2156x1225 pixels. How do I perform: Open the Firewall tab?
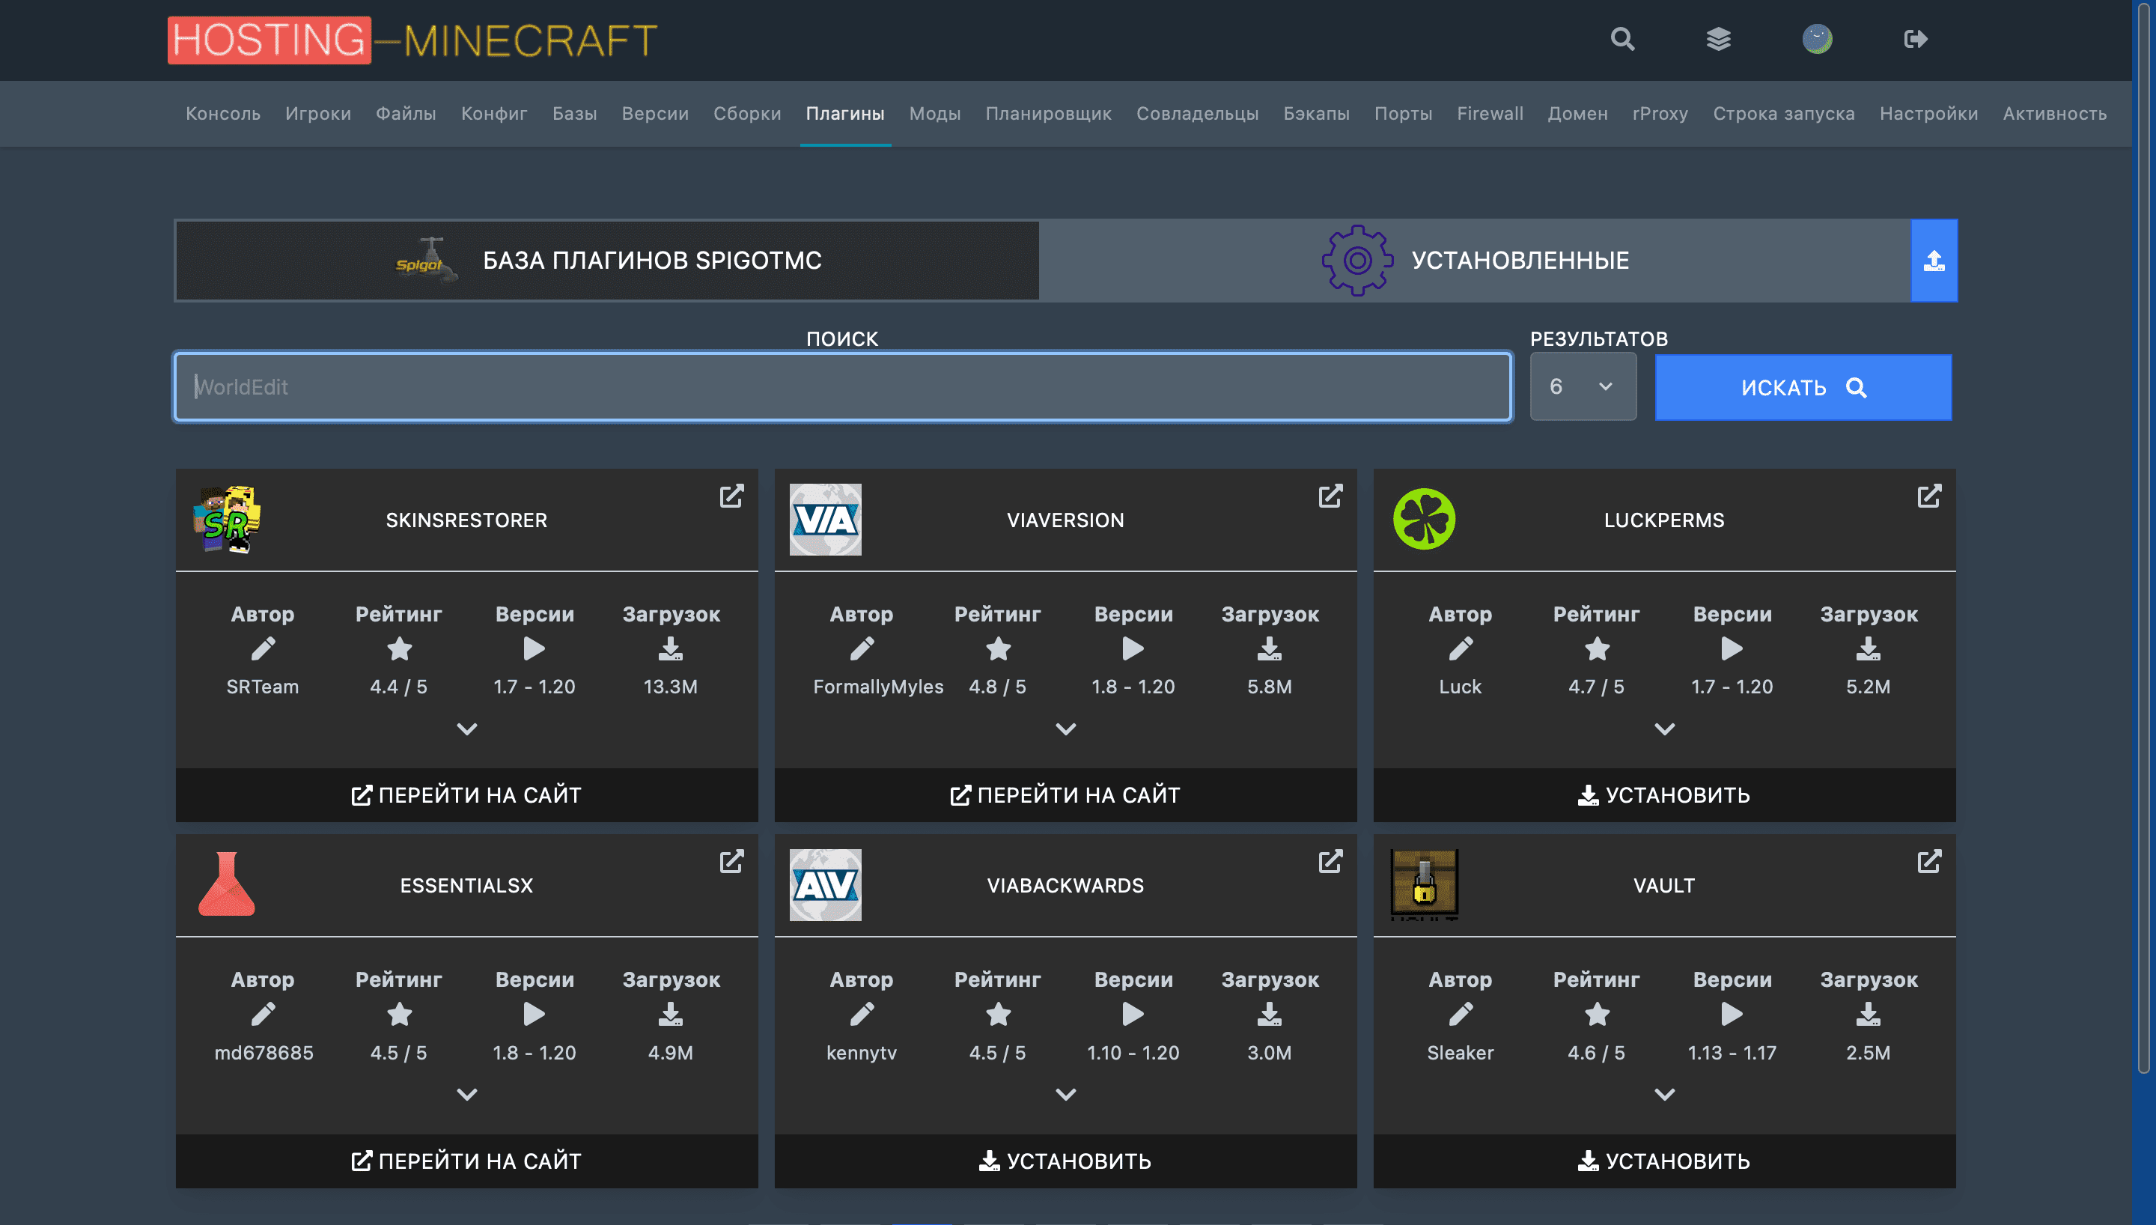[x=1490, y=114]
